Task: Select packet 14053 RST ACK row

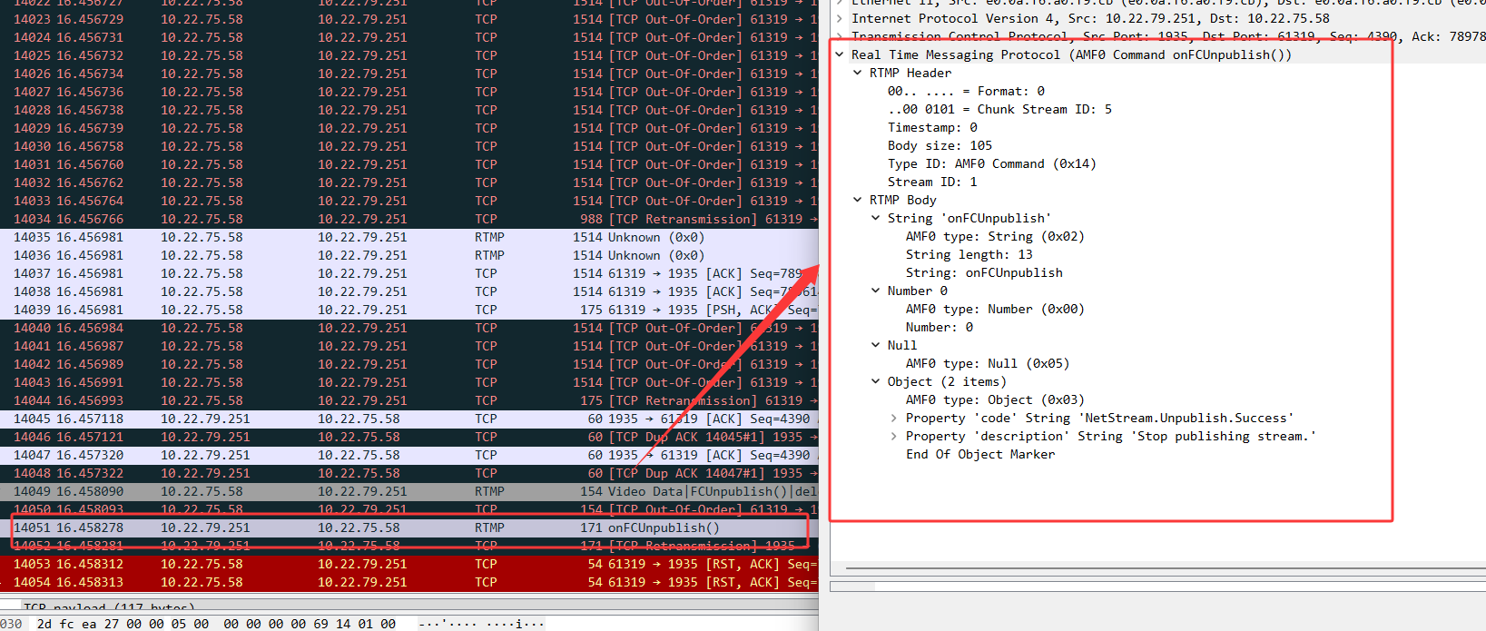Action: [409, 564]
